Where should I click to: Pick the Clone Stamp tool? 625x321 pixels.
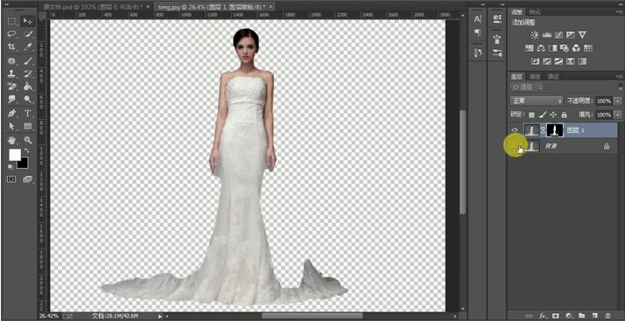pyautogui.click(x=12, y=73)
